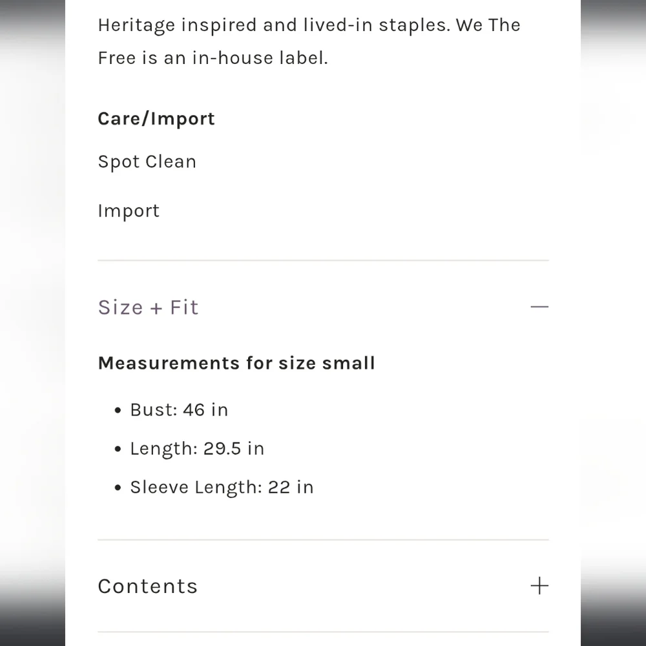Image resolution: width=646 pixels, height=646 pixels.
Task: Select the Spot Clean care instruction
Action: 147,161
